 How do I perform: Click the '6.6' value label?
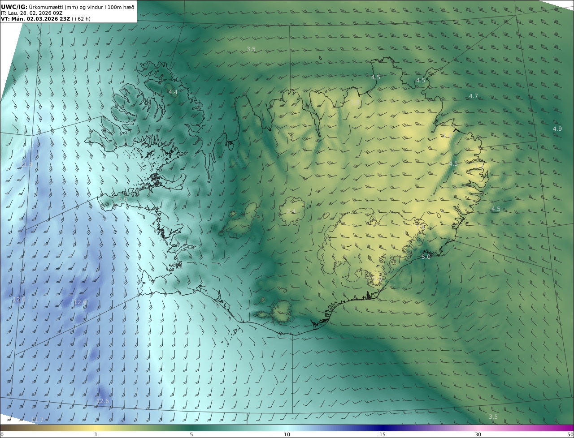123,198
